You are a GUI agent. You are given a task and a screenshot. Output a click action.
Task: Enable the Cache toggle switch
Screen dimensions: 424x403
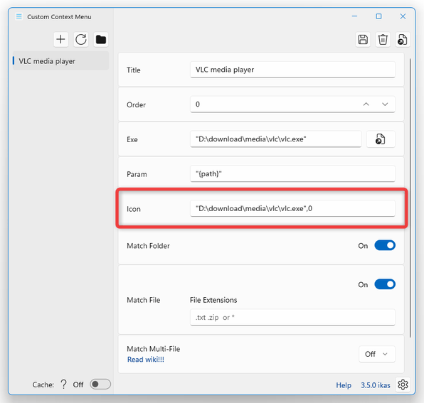pos(100,384)
